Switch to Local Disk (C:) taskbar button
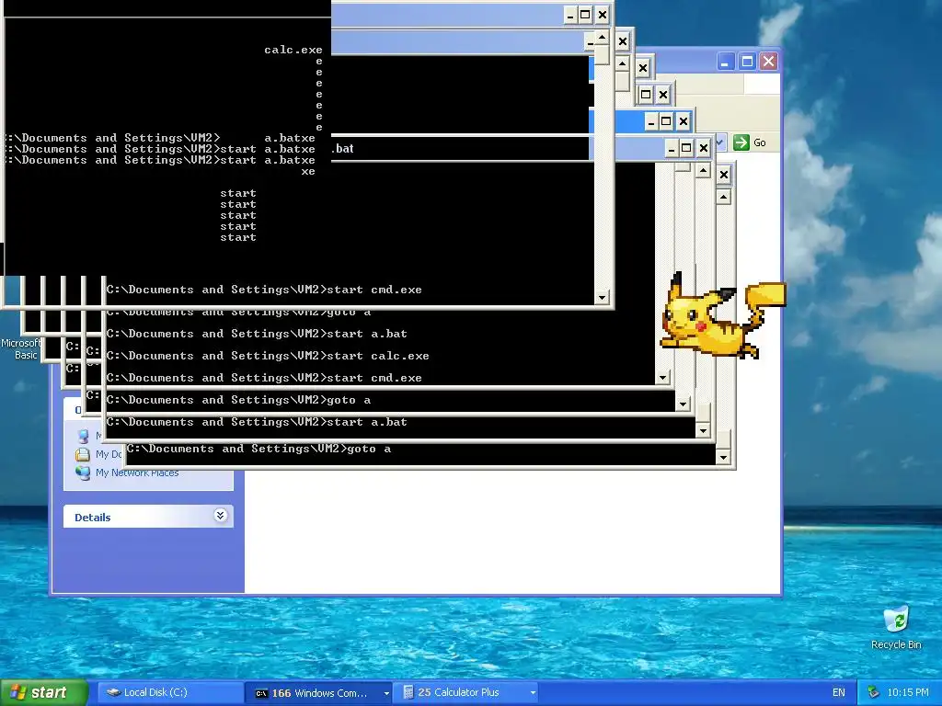 click(169, 692)
